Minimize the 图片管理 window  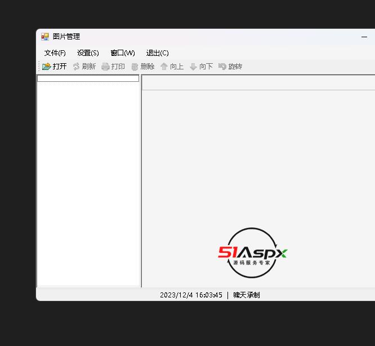tap(364, 37)
